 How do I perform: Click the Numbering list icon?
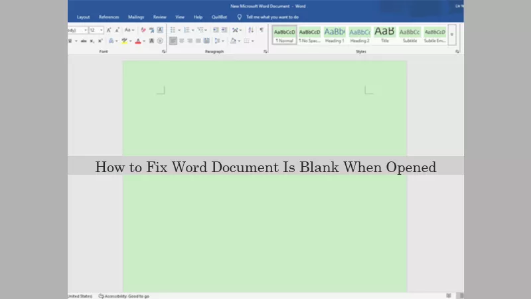pyautogui.click(x=187, y=30)
